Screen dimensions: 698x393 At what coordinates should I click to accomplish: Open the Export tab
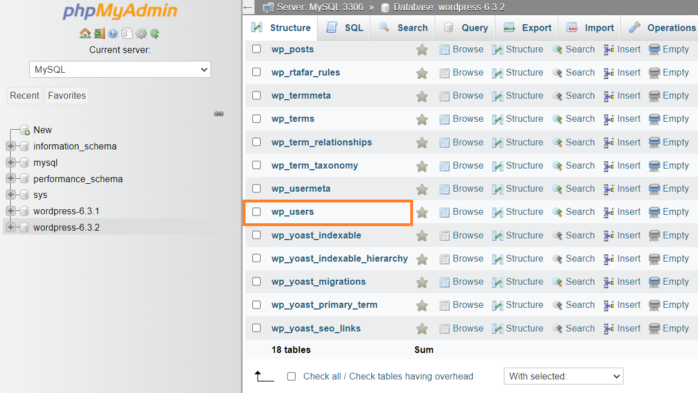click(534, 28)
